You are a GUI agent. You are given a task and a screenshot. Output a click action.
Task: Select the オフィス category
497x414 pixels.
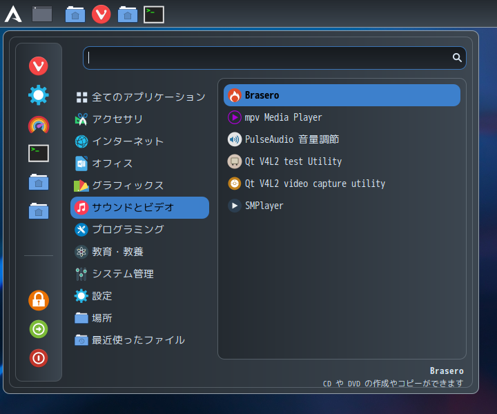[x=139, y=164]
